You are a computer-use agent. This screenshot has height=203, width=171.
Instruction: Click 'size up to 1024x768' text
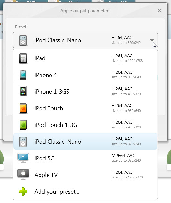click(127, 61)
